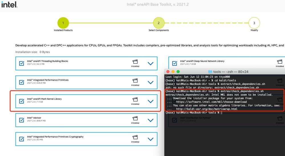Go to step 2 Select Components
Screen dimensions: 285x156
159,23
